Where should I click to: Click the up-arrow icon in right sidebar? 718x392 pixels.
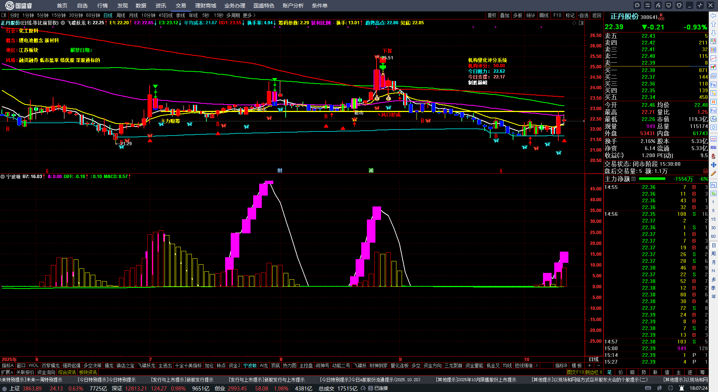[714, 24]
